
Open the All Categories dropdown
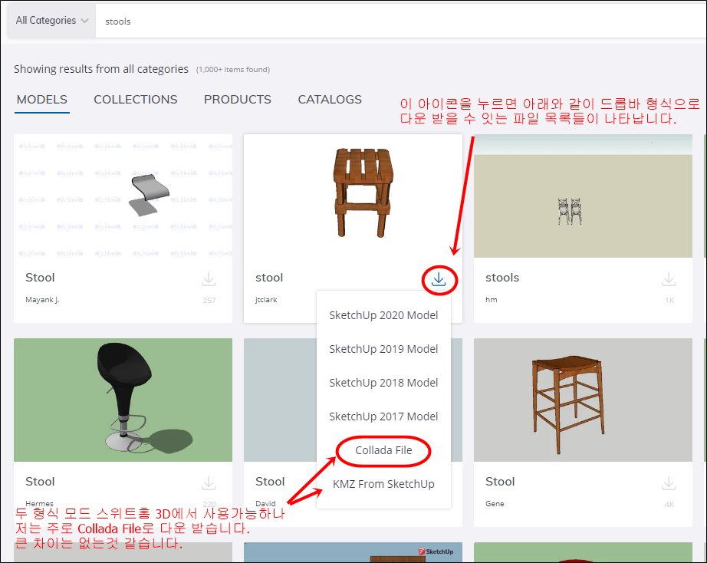click(52, 21)
